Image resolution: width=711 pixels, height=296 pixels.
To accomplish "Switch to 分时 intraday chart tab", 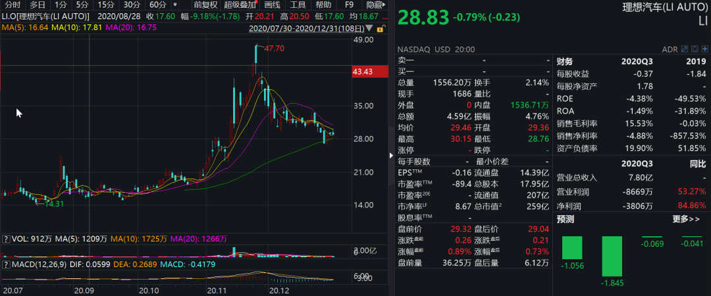I will (x=13, y=5).
